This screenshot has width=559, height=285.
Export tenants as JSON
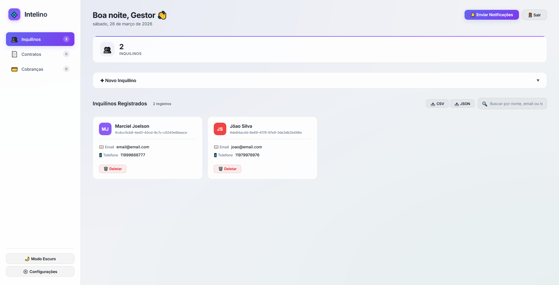coord(462,104)
